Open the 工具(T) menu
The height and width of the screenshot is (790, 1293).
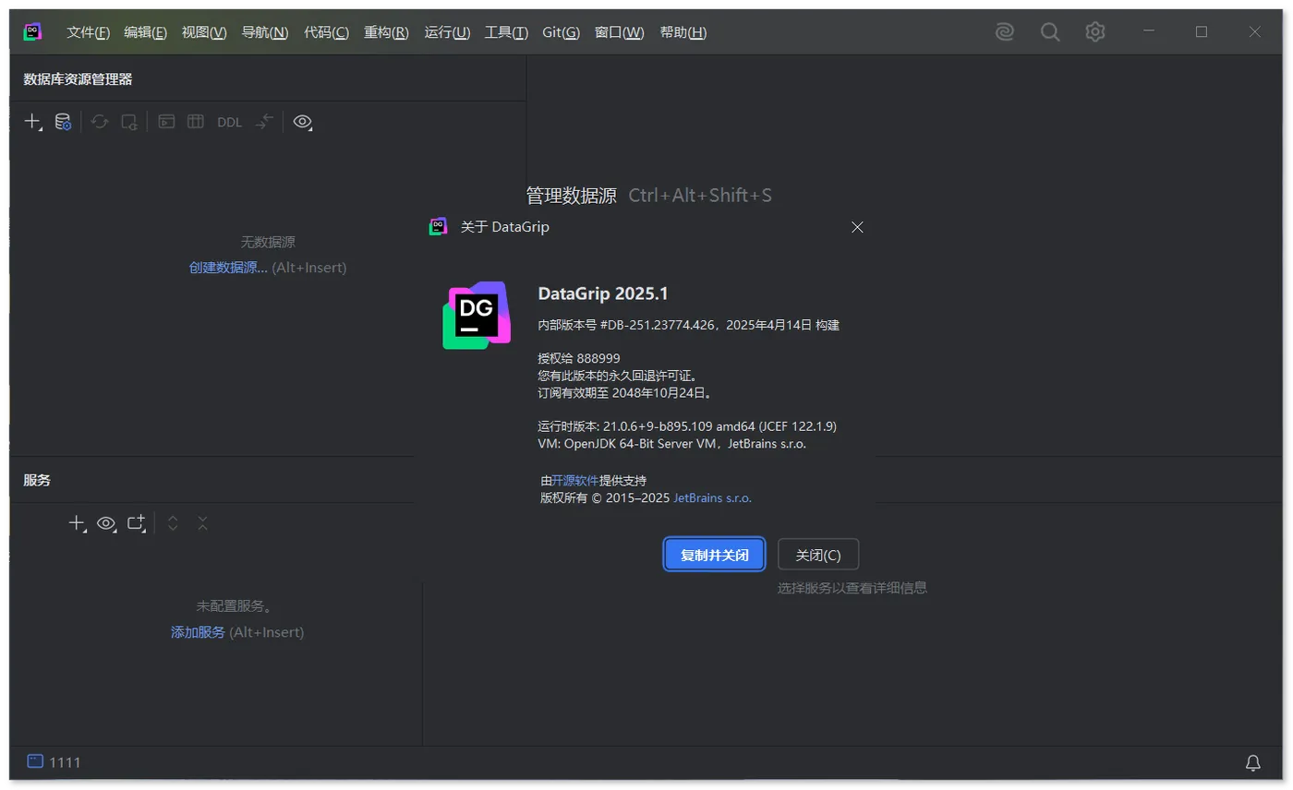(x=506, y=32)
